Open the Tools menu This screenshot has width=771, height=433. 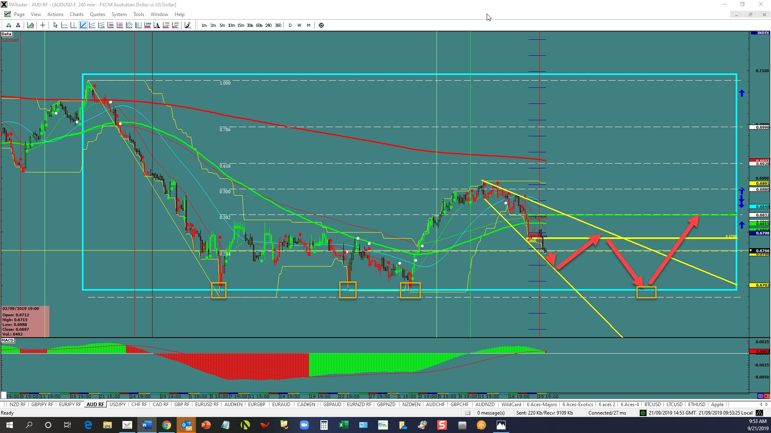[139, 14]
